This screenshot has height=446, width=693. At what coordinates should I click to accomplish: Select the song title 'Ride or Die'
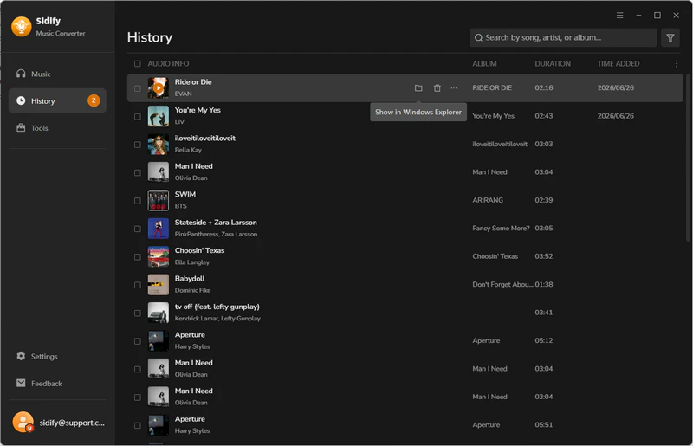point(193,81)
